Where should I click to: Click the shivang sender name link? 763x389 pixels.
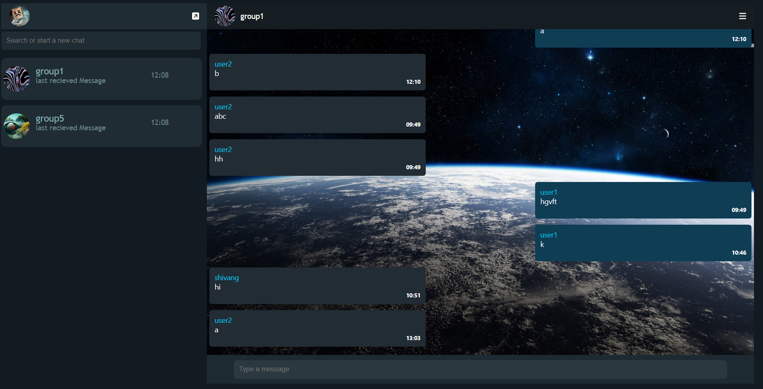point(227,278)
